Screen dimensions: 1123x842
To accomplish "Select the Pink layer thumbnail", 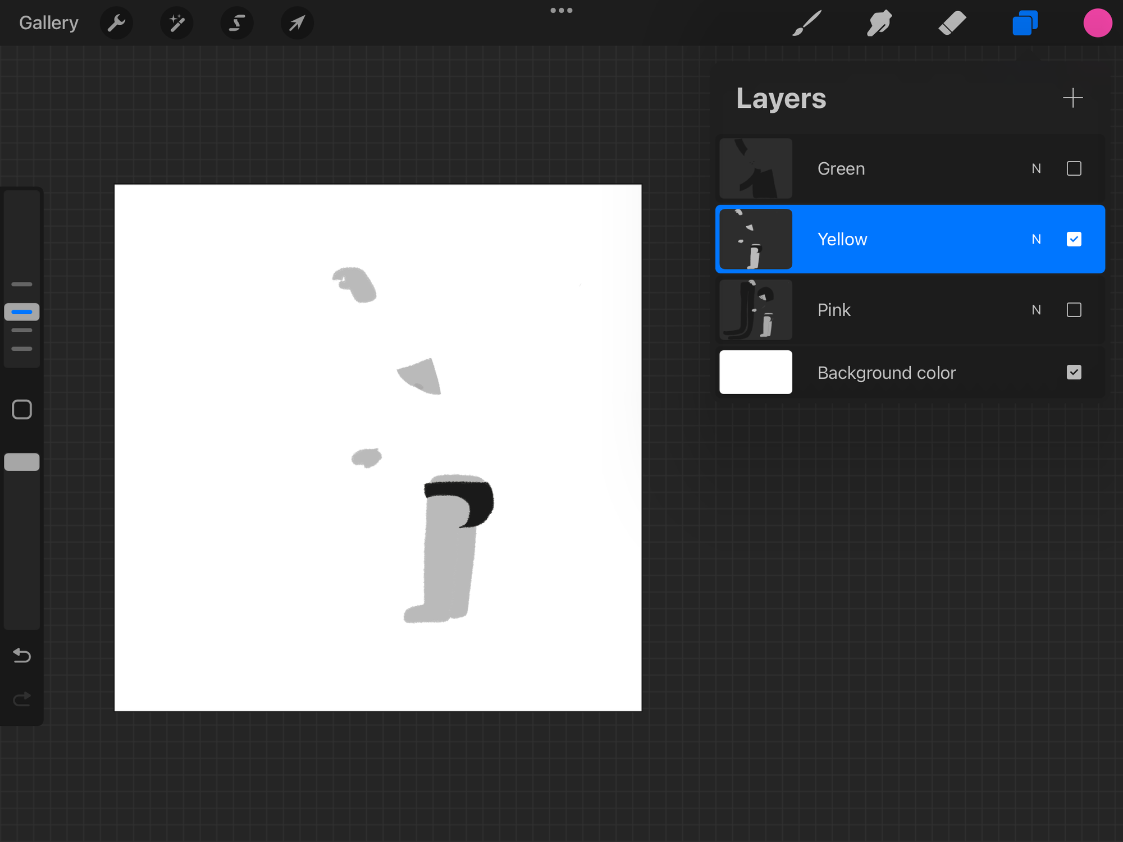I will pyautogui.click(x=756, y=310).
